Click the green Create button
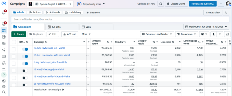The height and width of the screenshot is (96, 232). [19, 34]
